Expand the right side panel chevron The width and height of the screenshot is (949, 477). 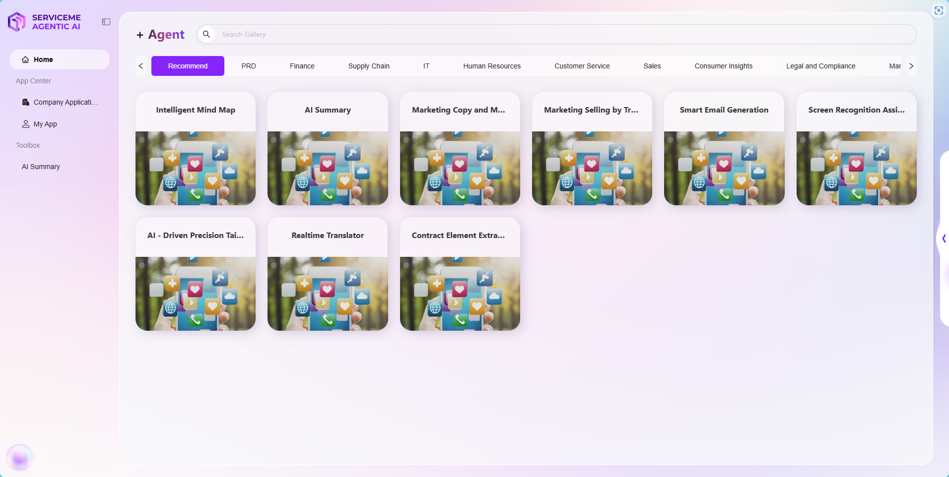[944, 238]
